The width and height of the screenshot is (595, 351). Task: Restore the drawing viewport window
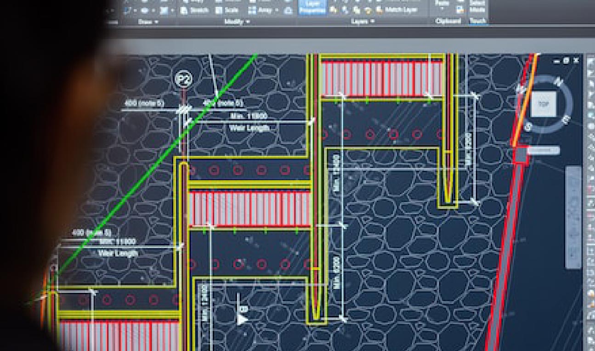(566, 61)
